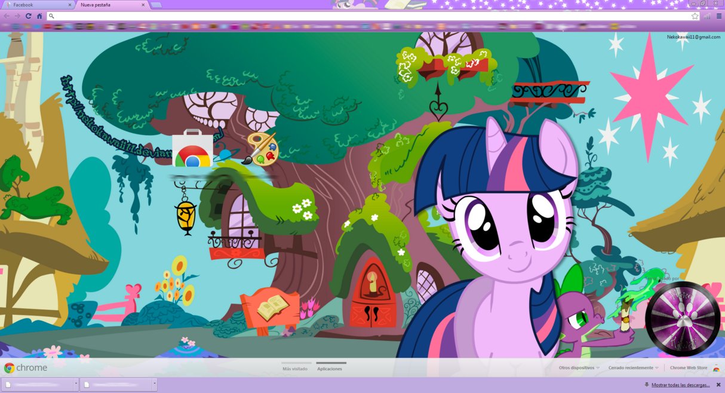Go to the home page
725x393 pixels.
[x=39, y=16]
